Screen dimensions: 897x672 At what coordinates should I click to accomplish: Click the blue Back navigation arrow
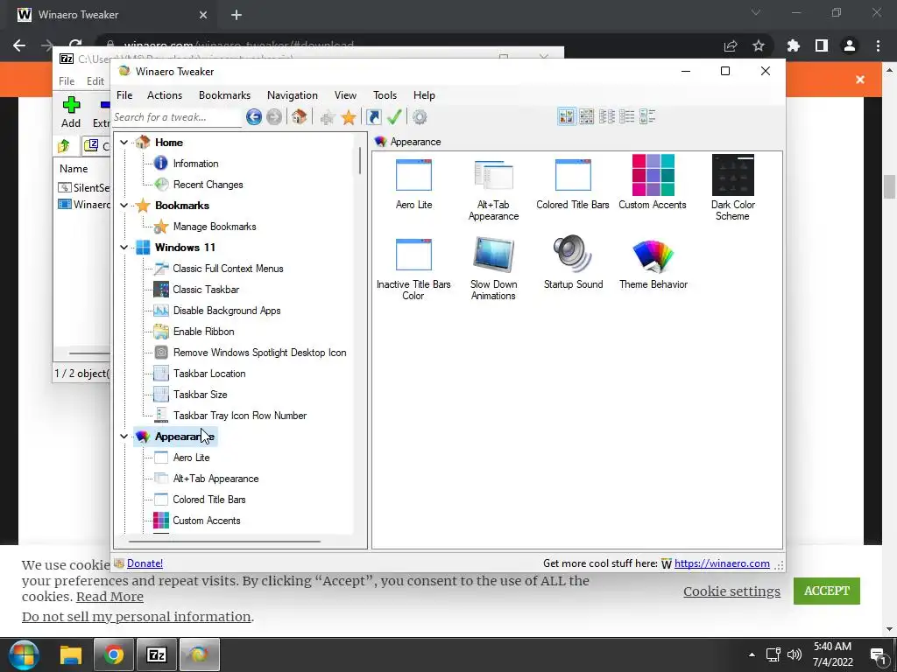254,117
